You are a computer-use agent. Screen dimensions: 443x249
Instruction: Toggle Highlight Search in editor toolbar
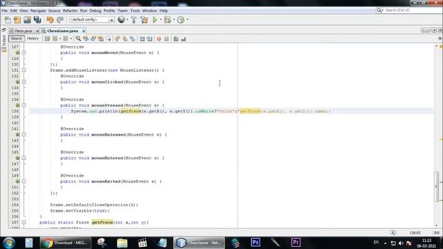click(x=101, y=39)
